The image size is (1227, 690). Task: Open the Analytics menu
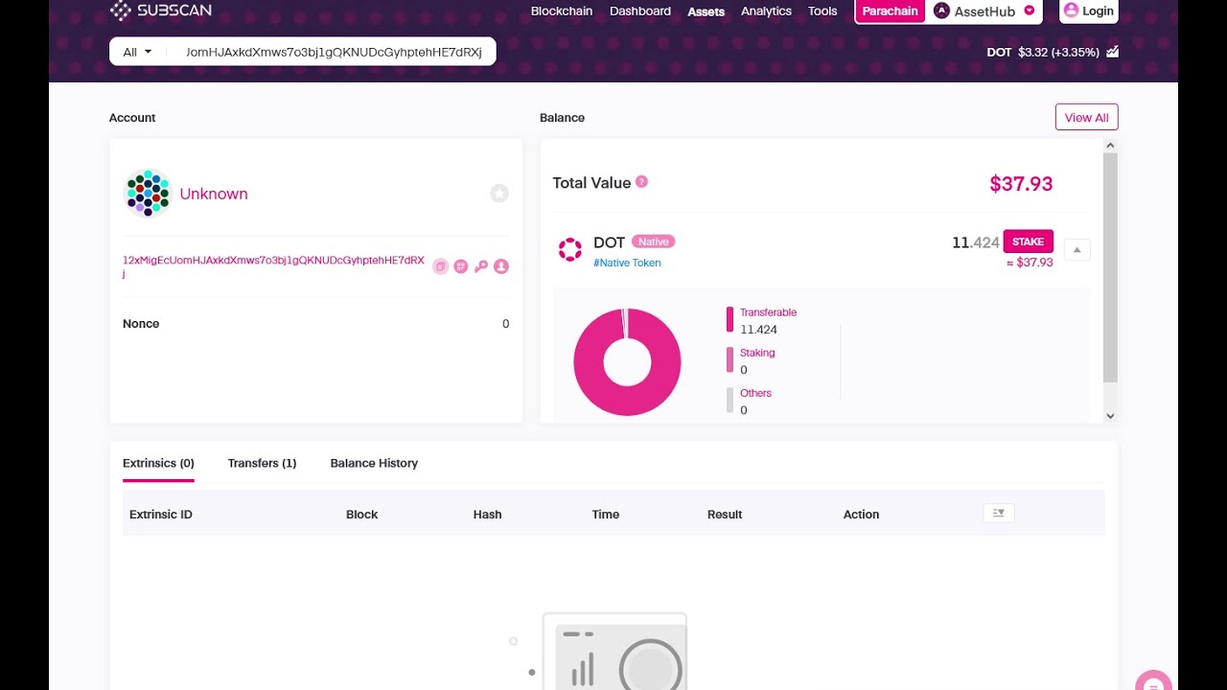(x=766, y=11)
